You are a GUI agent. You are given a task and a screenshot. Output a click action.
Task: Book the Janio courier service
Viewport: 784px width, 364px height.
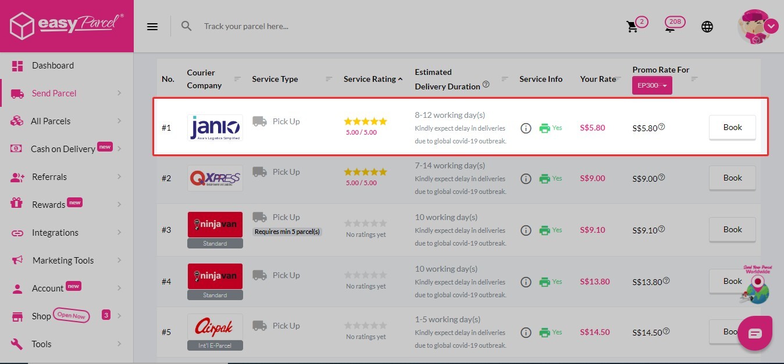732,128
